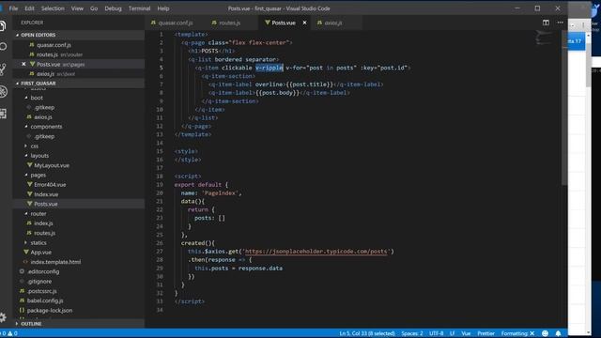Open notifications bell in status bar
This screenshot has width=601, height=338.
pyautogui.click(x=558, y=333)
